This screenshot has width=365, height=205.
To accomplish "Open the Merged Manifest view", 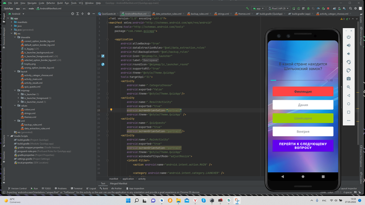I will (x=118, y=183).
